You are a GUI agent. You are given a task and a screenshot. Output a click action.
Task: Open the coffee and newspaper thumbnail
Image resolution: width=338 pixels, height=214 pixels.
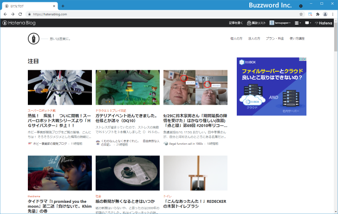(128, 173)
